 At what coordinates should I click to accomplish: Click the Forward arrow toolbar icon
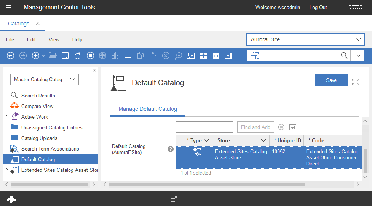(23, 56)
